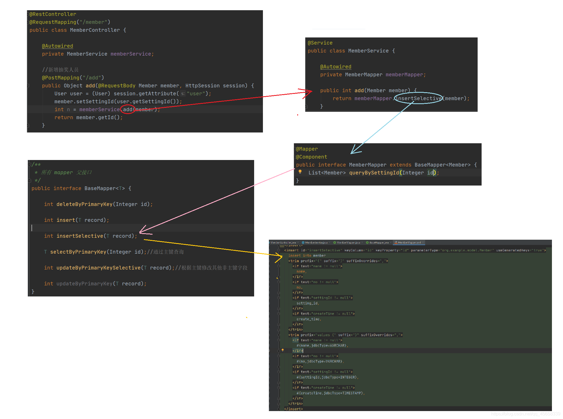Click the #{settingId,jdbcType=INTEGER} parameter line

[328, 377]
